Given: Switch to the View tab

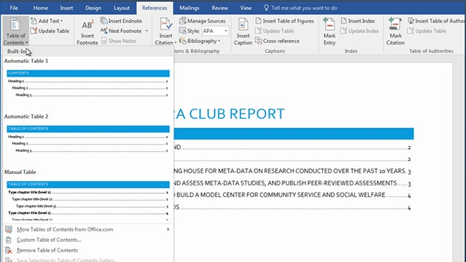Looking at the screenshot, I should (245, 8).
